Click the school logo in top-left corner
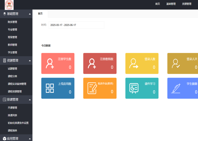The height and width of the screenshot is (141, 198). pos(7,5)
